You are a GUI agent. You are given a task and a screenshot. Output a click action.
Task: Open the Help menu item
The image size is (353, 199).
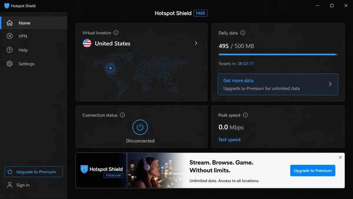pyautogui.click(x=34, y=50)
